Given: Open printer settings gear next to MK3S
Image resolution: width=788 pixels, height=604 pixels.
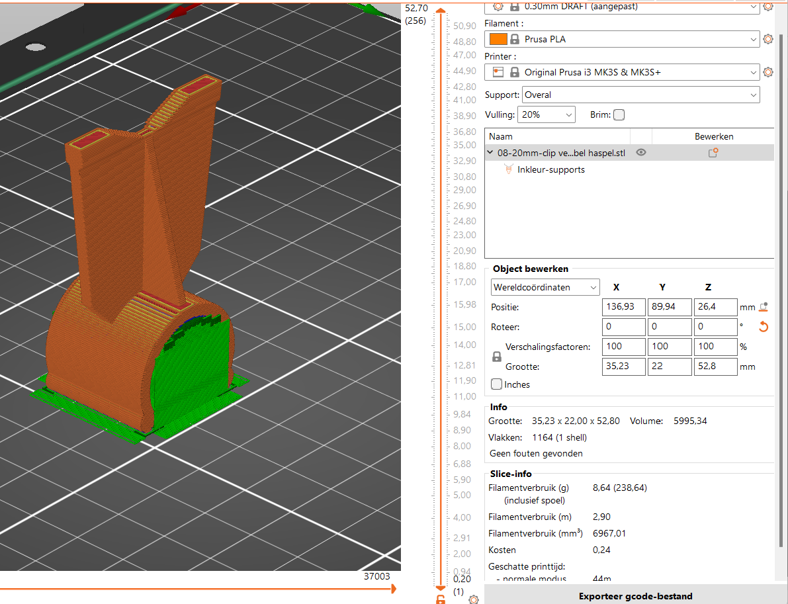Looking at the screenshot, I should click(x=768, y=72).
